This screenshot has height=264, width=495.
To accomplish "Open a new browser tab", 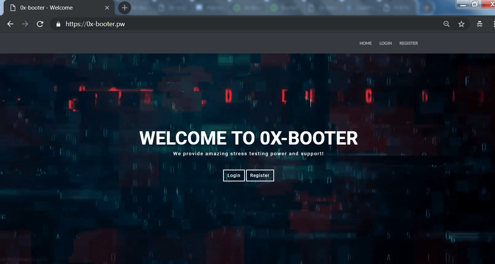I will 124,7.
